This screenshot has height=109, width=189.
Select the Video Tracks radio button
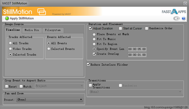click(x=10, y=49)
